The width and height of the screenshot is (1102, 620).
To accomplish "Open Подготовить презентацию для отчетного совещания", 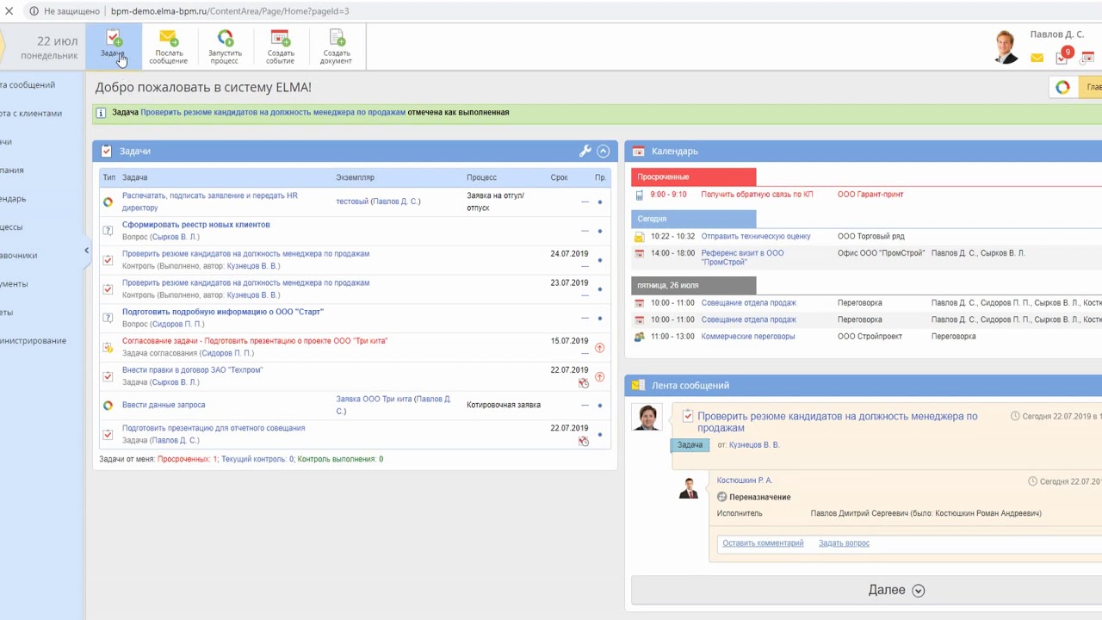I will click(x=214, y=428).
